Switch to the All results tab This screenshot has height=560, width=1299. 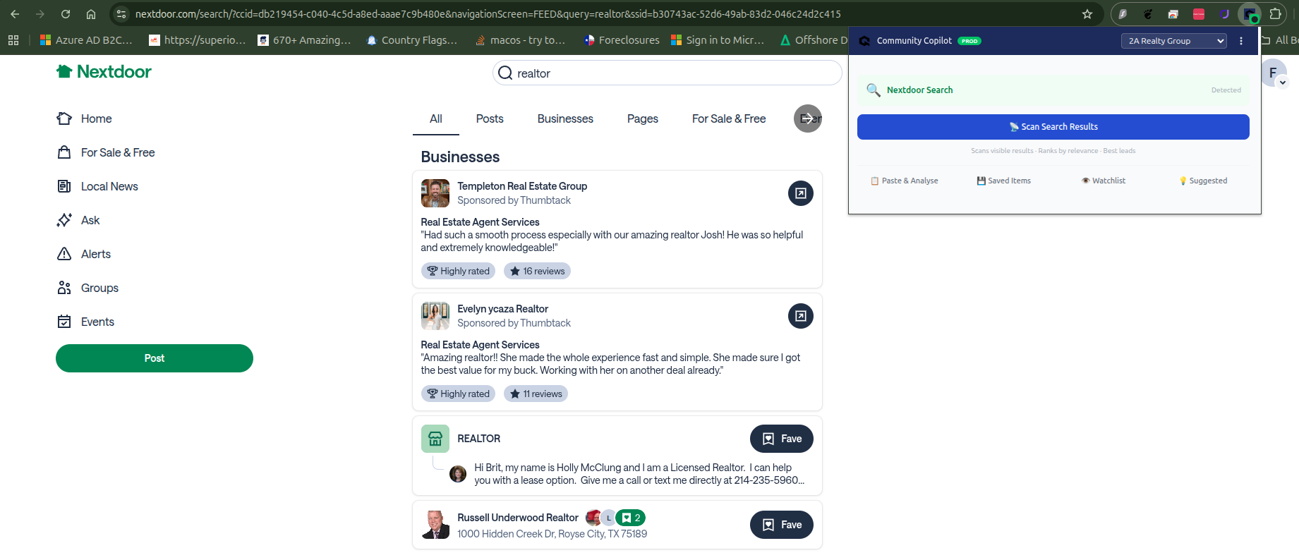point(436,118)
